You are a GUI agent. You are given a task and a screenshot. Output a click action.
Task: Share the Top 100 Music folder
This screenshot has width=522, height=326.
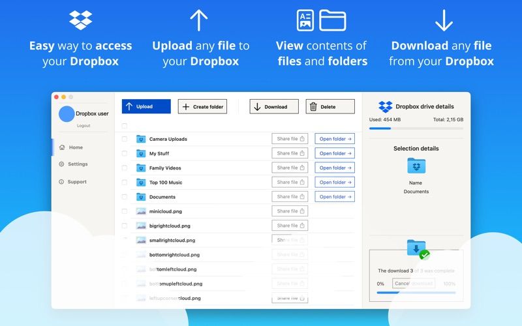pyautogui.click(x=290, y=182)
